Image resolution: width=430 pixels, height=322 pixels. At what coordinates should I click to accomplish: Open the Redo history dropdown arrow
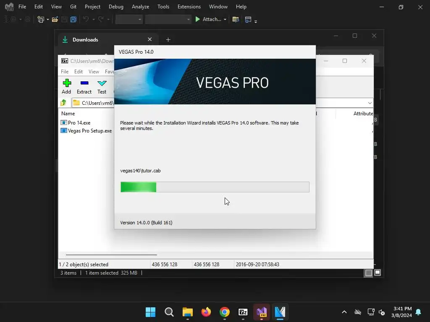coord(108,19)
